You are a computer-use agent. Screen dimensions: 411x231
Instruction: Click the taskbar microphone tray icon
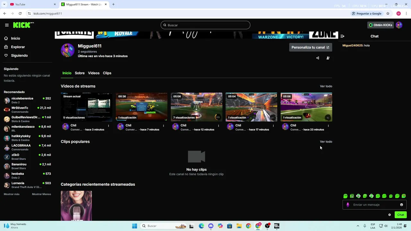tap(365, 226)
